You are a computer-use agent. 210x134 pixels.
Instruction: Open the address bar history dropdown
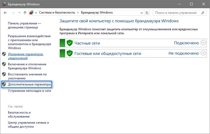(142, 13)
